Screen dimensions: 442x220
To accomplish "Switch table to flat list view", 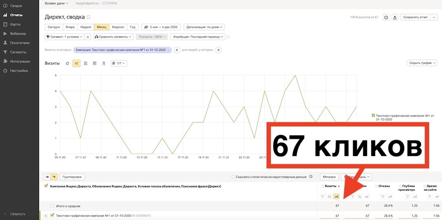I will pyautogui.click(x=47, y=177).
